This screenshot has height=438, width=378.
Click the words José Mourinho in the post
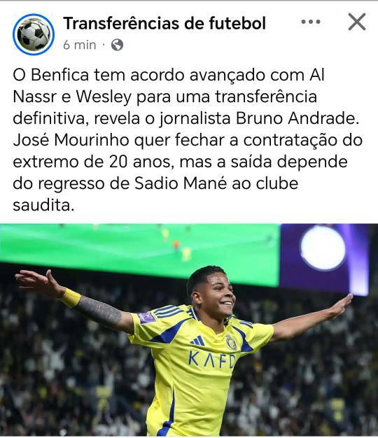(71, 140)
